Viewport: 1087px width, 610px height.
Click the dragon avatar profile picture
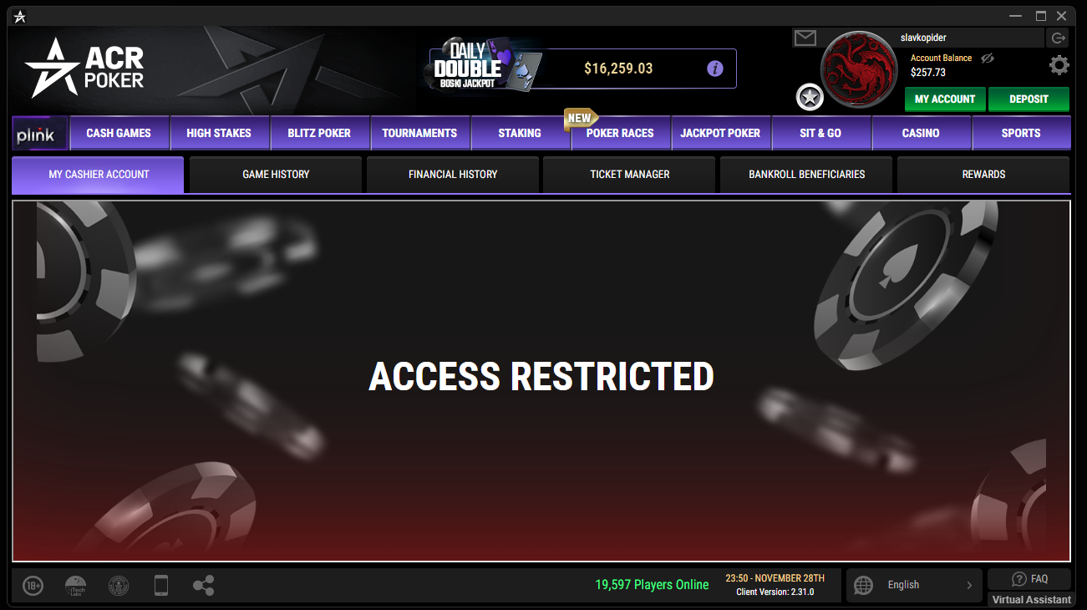(859, 70)
